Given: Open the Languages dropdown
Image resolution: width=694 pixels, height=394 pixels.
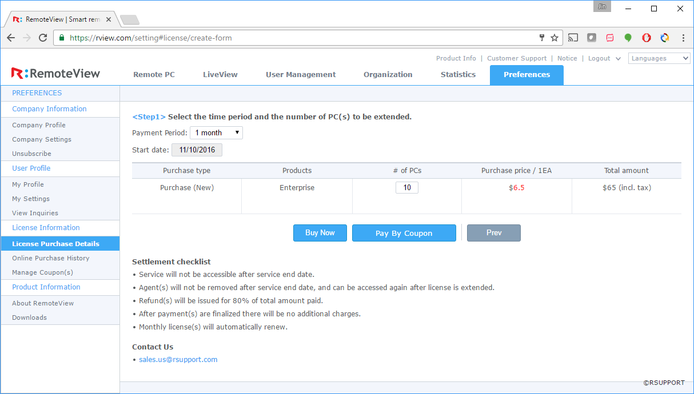Looking at the screenshot, I should (659, 58).
